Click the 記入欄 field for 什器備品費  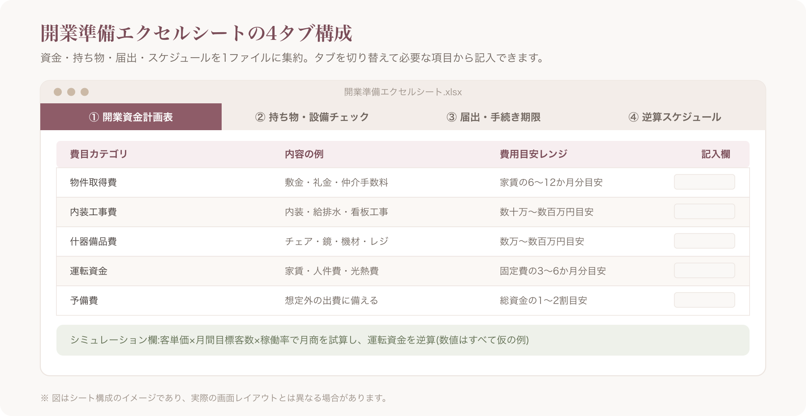pos(704,241)
